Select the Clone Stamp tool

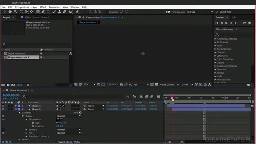[59, 12]
